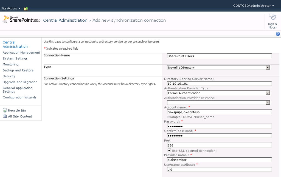Click the Account name field
This screenshot has height=177, width=281.
219,112
